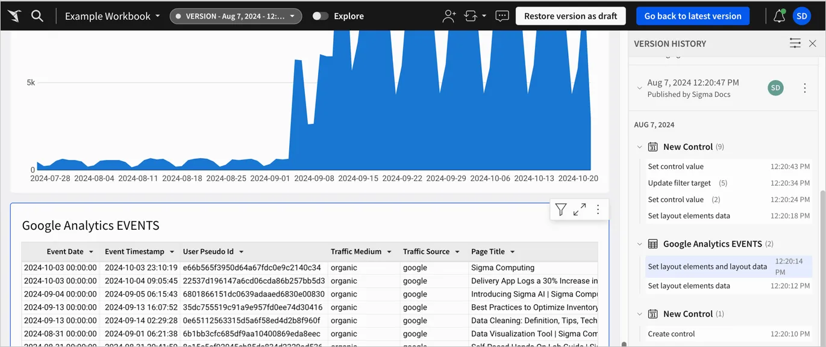Click the Data Cleaning: Definition page title cell
The height and width of the screenshot is (347, 826).
pos(534,321)
